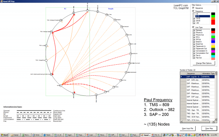Click the Draw Map button
This screenshot has height=137, width=219.
[x=209, y=128]
